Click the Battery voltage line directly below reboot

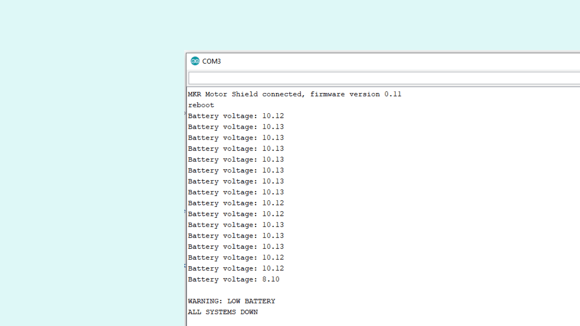(236, 116)
